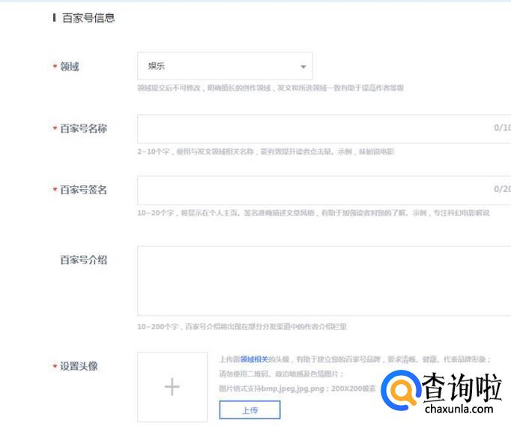Click the 领域 field label
511x432 pixels.
coord(70,67)
